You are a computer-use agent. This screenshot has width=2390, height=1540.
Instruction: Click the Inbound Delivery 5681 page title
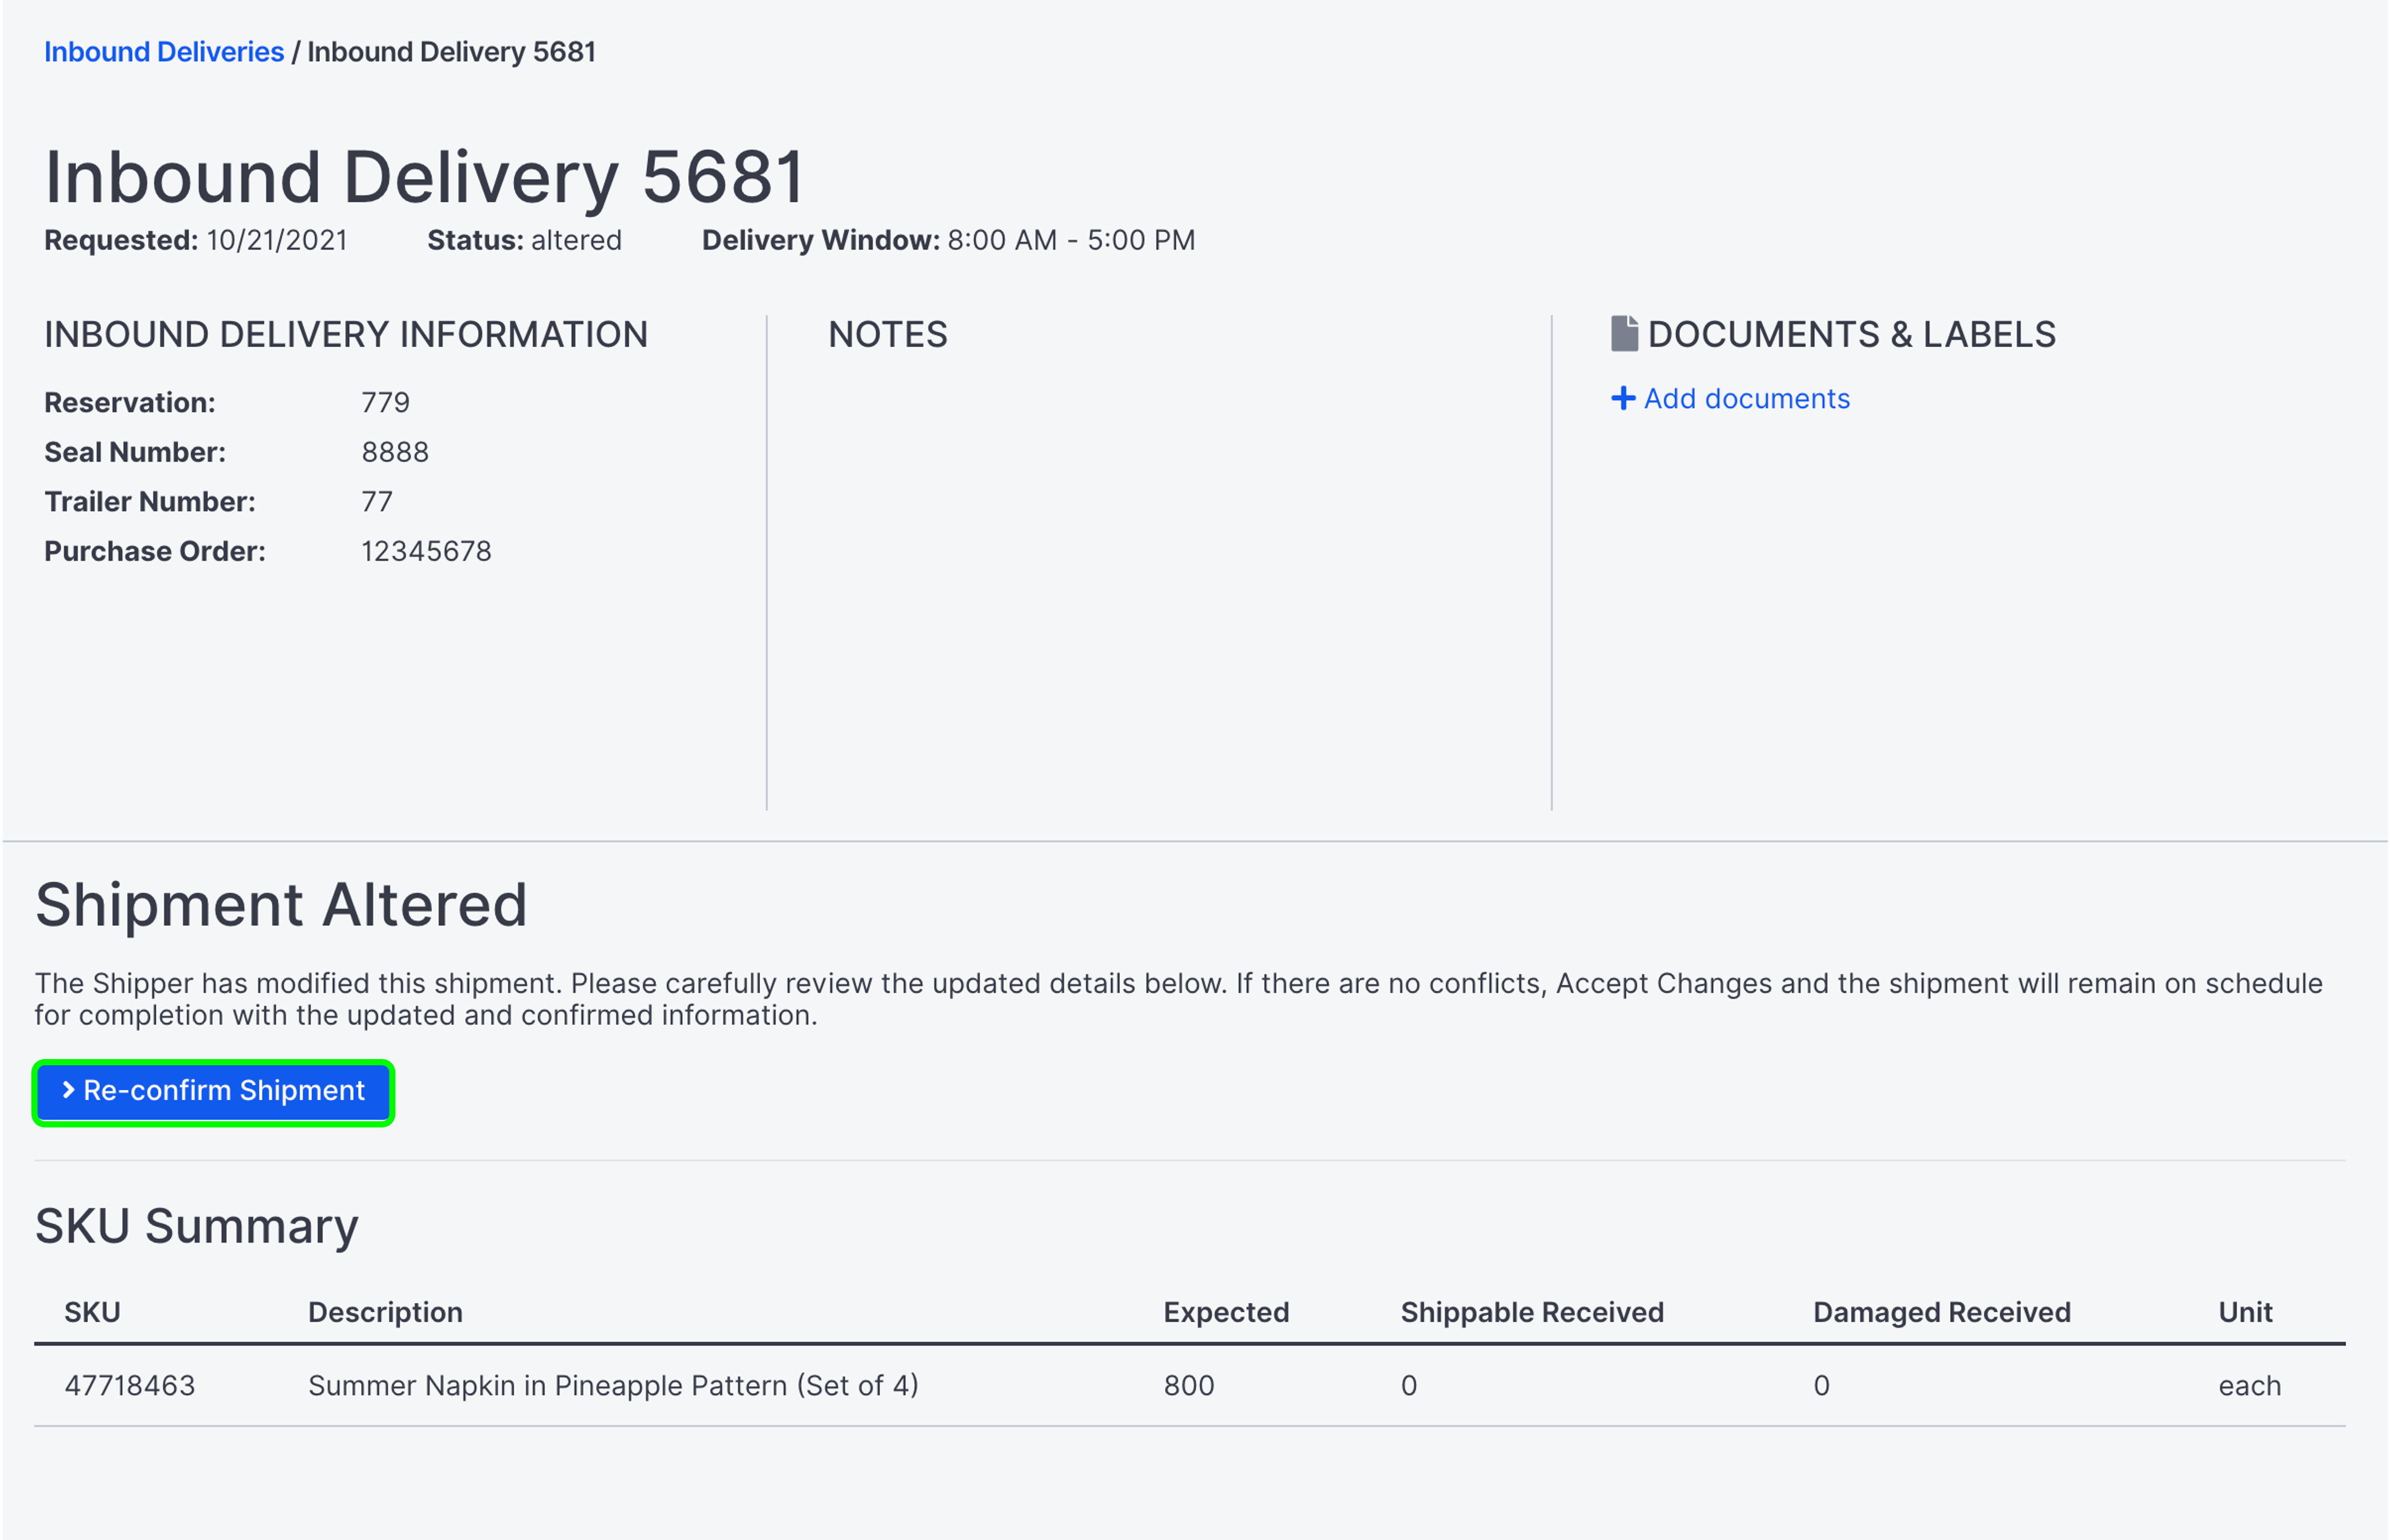click(x=424, y=177)
